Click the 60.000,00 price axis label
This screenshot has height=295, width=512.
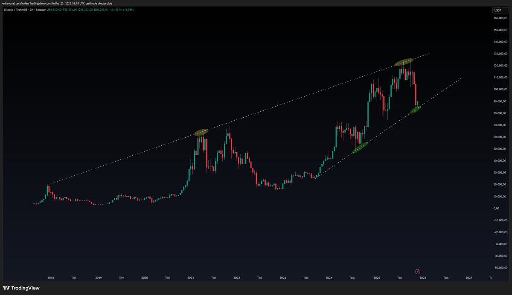click(x=500, y=137)
